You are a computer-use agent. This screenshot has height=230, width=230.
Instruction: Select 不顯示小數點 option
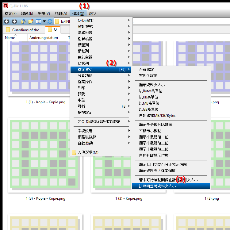[x=171, y=131]
